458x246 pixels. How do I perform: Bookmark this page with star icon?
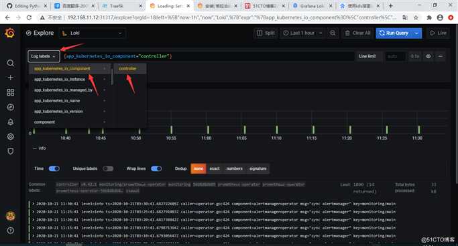416,18
